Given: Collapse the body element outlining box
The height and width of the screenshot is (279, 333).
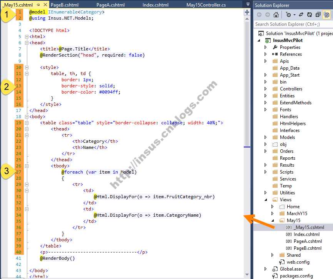Looking at the screenshot, I should 27,117.
